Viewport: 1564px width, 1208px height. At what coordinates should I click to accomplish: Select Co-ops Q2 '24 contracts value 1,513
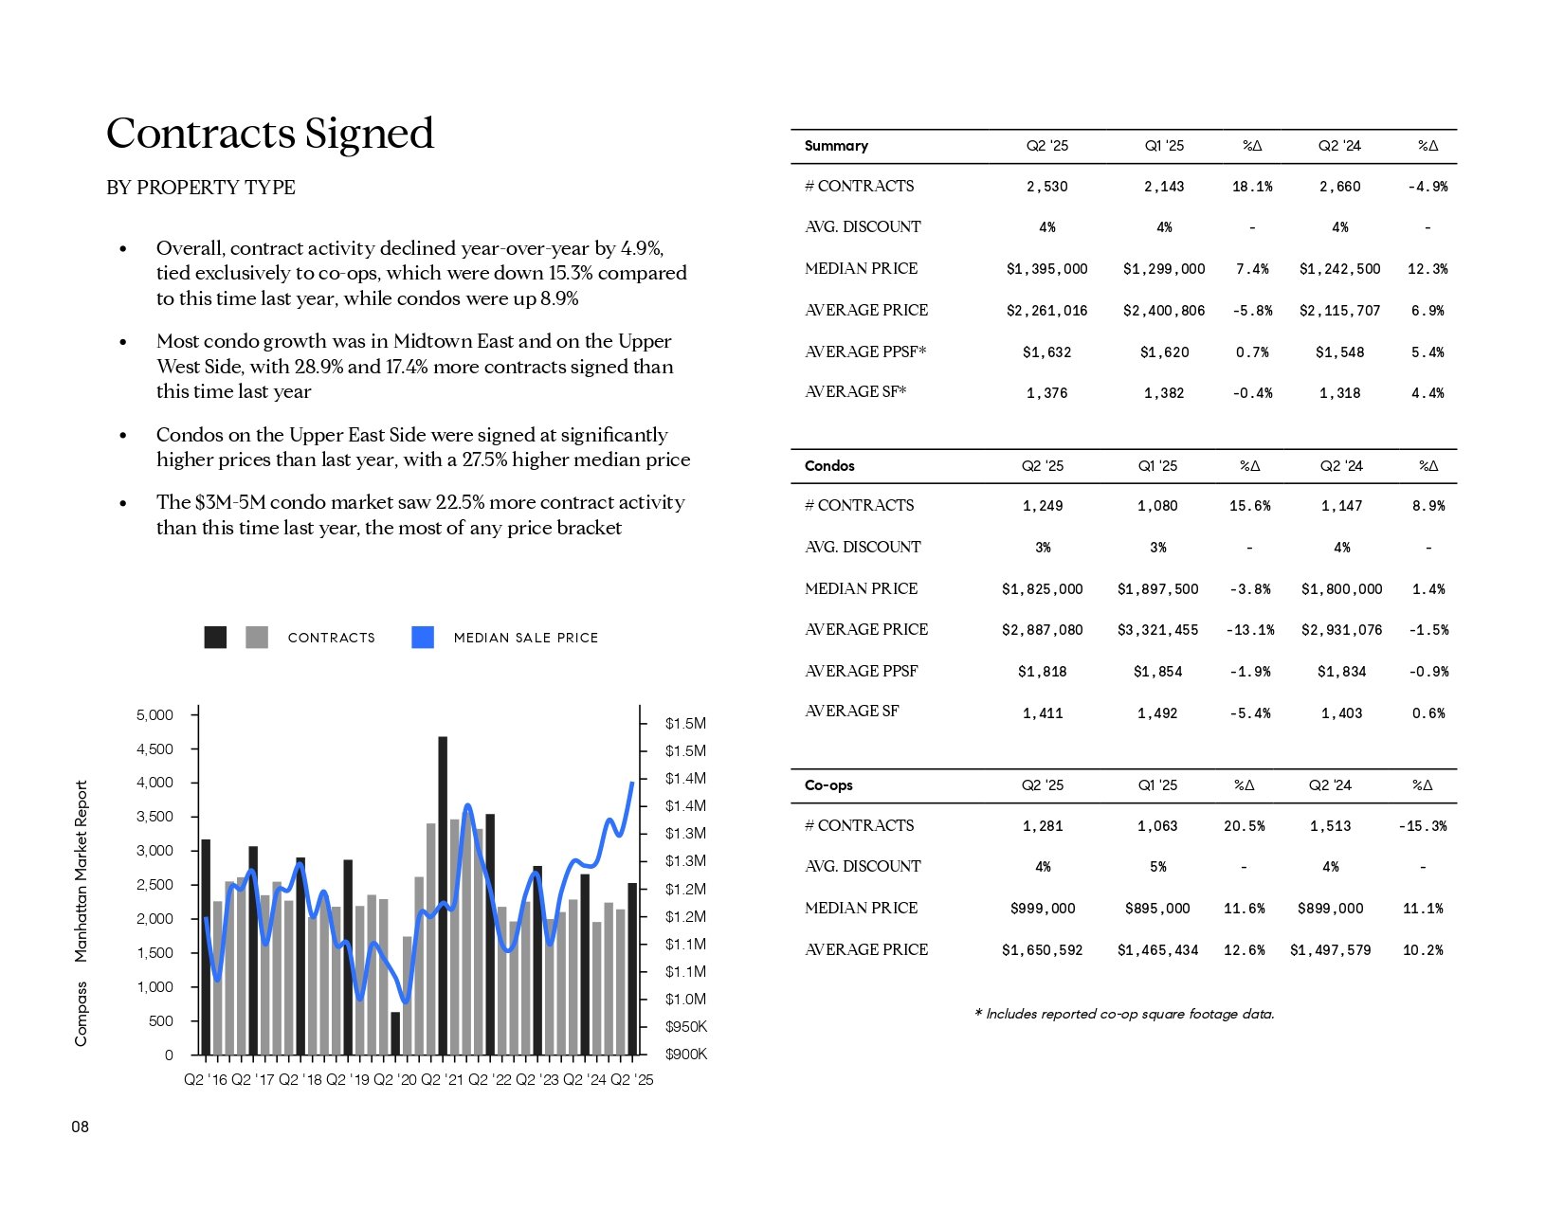click(1331, 826)
